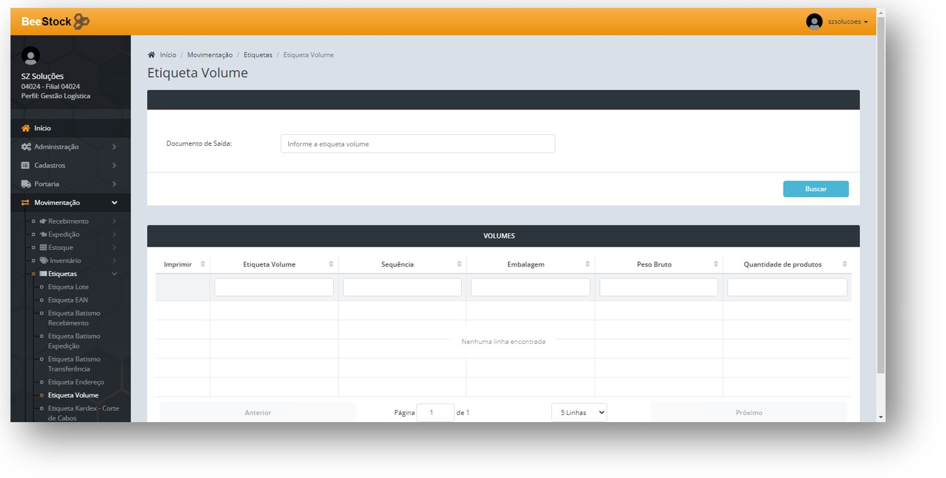This screenshot has width=946, height=478.
Task: Click the vertical page scrollbar
Action: point(880,197)
